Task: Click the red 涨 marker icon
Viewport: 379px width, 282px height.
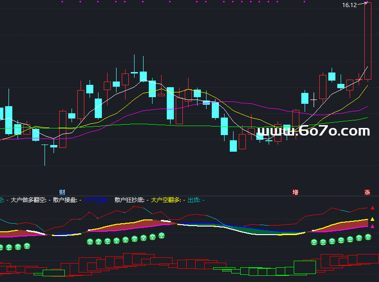Action: point(367,192)
